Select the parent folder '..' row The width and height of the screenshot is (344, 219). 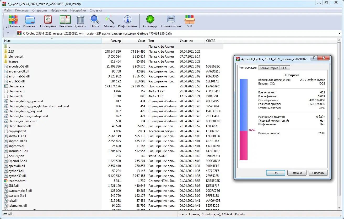113,47
